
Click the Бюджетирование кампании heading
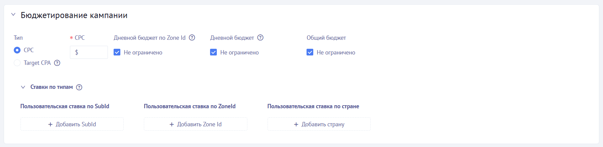pyautogui.click(x=74, y=15)
